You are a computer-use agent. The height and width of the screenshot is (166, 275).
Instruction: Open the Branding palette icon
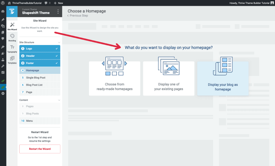pos(12,37)
